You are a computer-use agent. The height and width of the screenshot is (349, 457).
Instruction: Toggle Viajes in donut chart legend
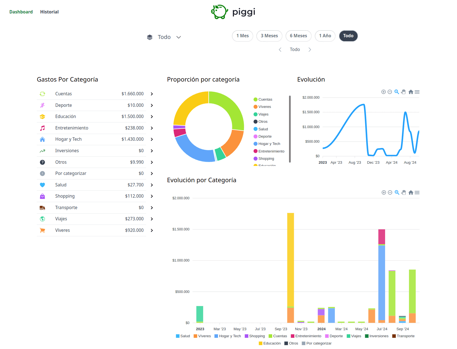point(261,114)
